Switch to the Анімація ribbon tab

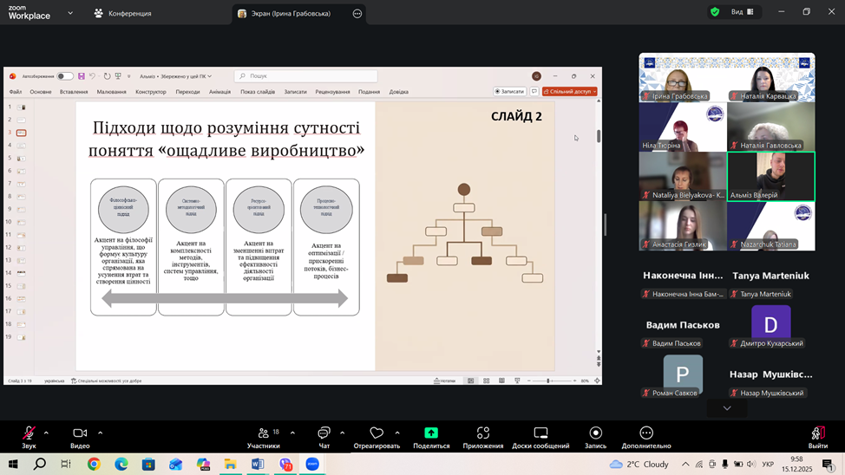point(219,92)
